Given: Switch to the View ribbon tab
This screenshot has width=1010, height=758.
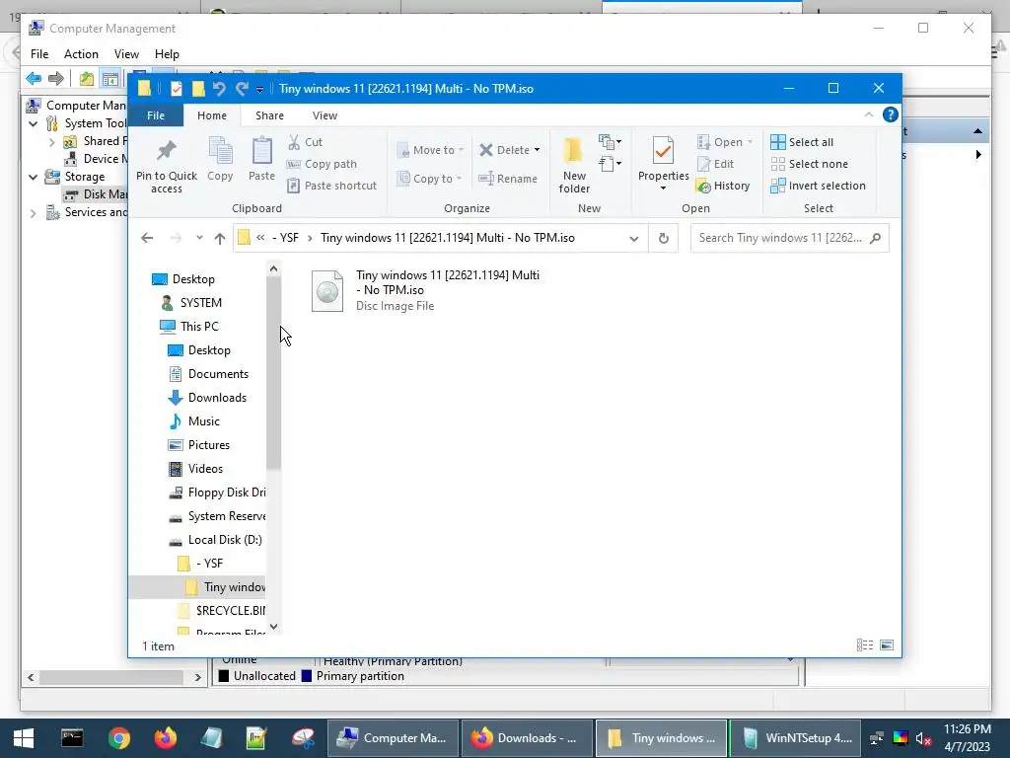Looking at the screenshot, I should click(x=325, y=115).
